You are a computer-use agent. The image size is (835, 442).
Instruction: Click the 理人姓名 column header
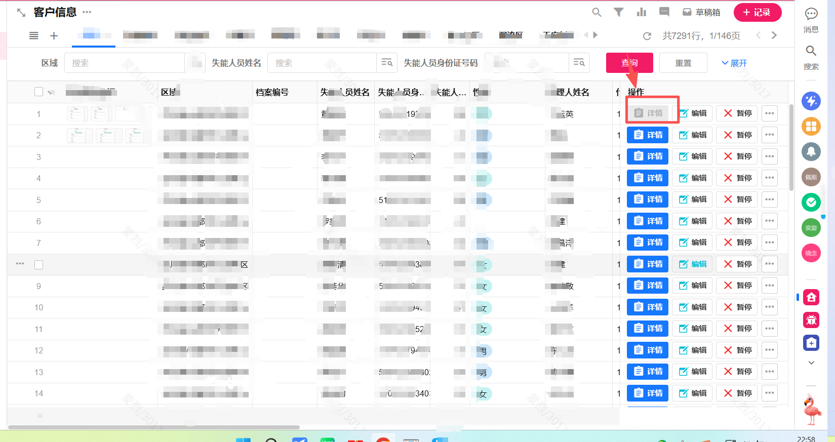coord(573,92)
